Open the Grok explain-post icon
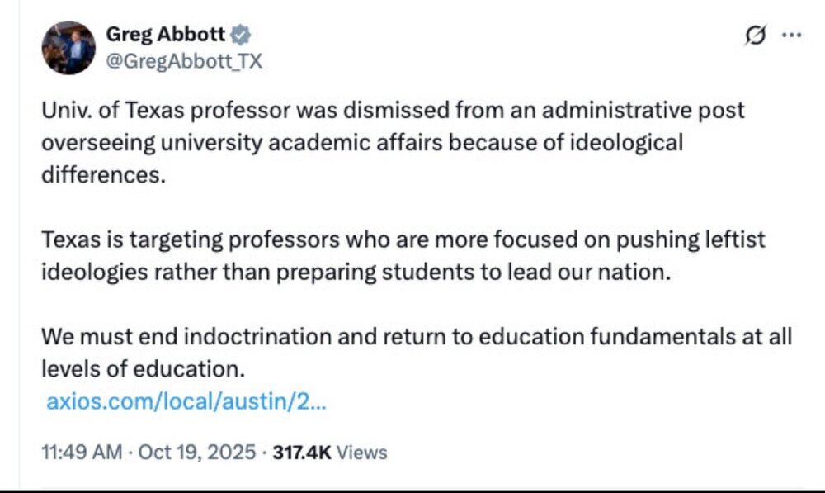The height and width of the screenshot is (493, 825). (x=754, y=36)
